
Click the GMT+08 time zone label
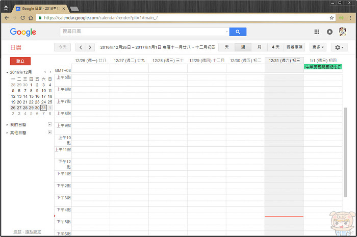63,70
